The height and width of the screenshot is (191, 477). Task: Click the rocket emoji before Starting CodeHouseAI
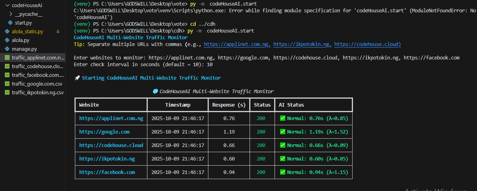coord(77,78)
